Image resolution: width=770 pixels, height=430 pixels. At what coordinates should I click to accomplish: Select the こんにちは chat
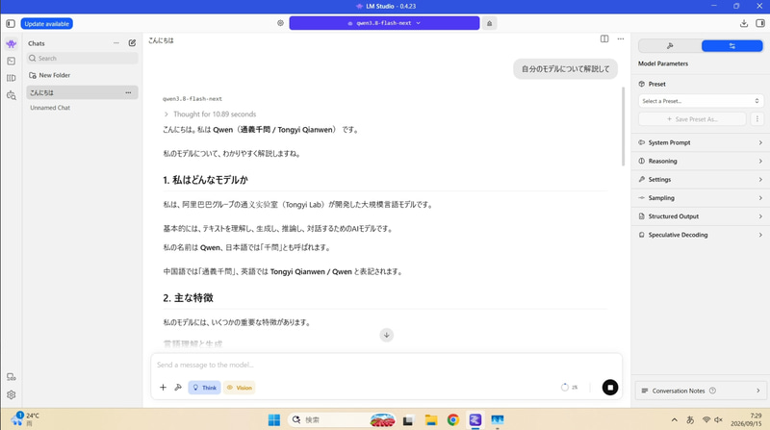pyautogui.click(x=82, y=92)
